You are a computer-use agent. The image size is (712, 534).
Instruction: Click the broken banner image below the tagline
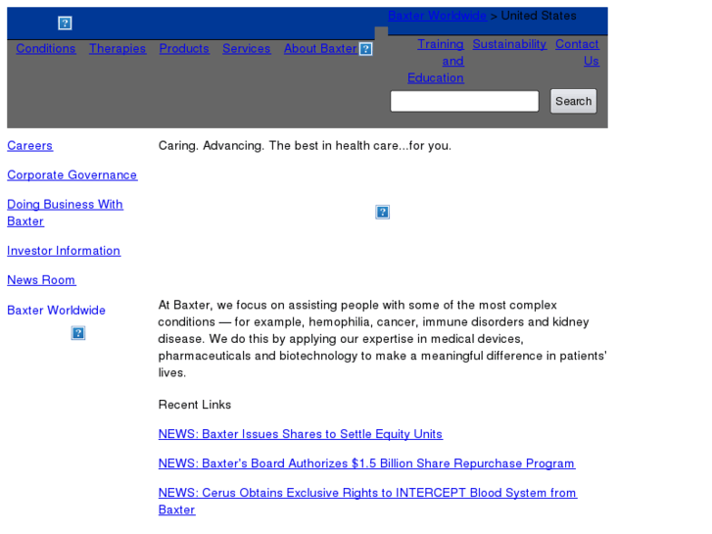point(382,212)
